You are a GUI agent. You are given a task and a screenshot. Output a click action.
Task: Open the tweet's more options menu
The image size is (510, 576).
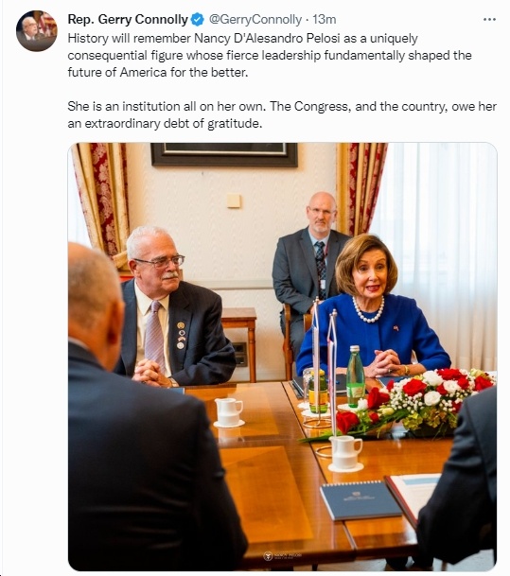489,20
